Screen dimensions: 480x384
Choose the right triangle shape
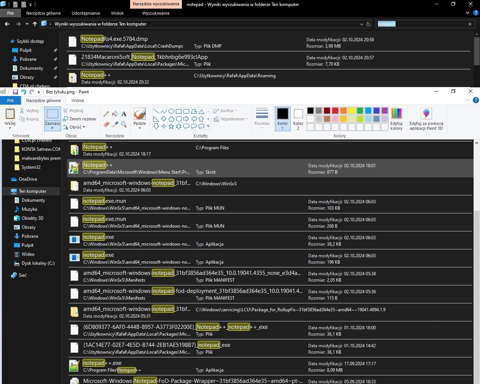156,119
